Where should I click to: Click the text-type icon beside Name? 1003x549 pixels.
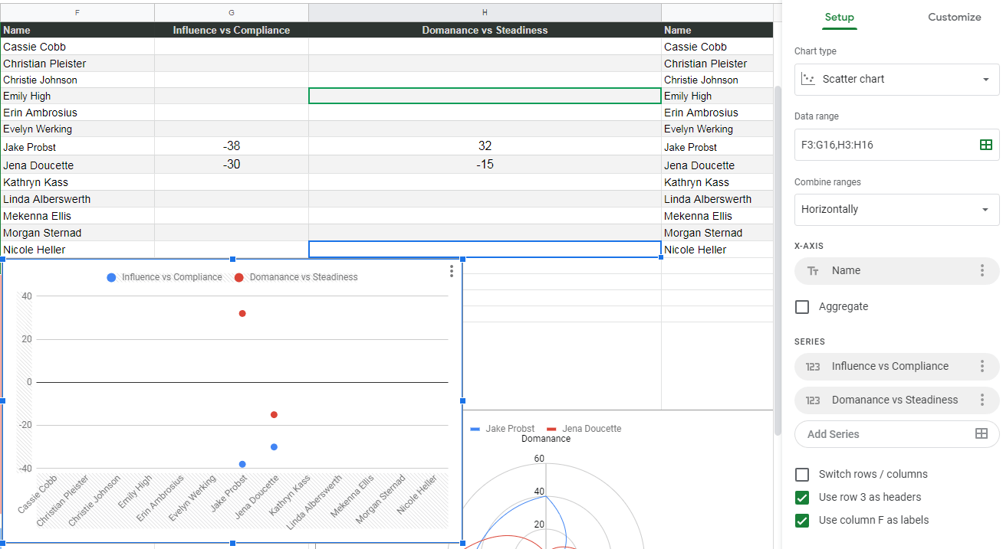point(814,271)
